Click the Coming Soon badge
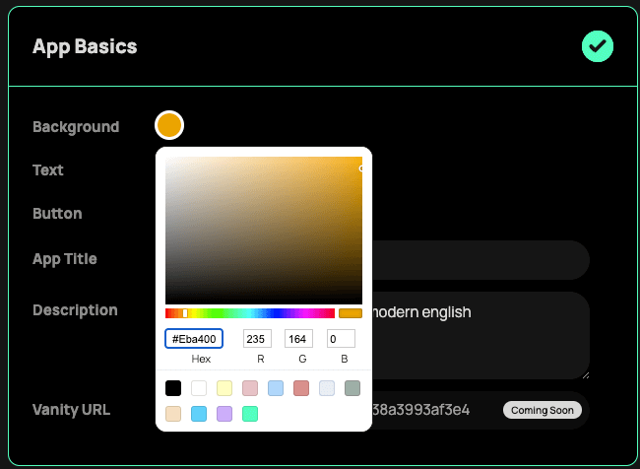Image resolution: width=640 pixels, height=469 pixels. (543, 410)
